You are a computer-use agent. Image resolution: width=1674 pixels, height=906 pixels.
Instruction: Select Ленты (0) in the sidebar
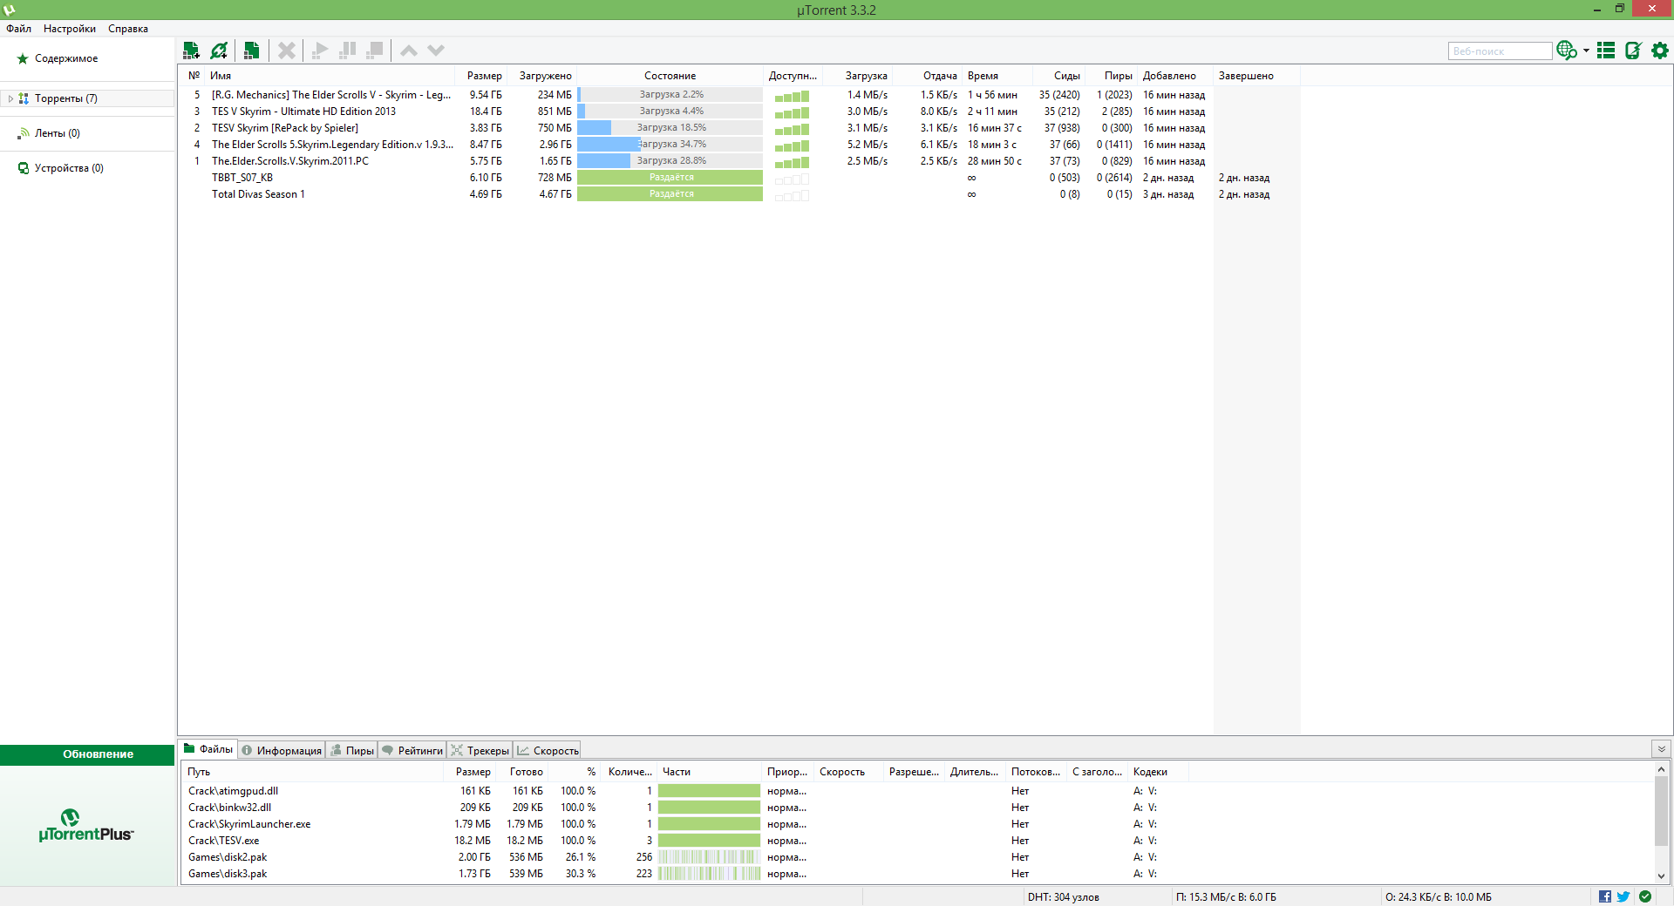point(58,133)
